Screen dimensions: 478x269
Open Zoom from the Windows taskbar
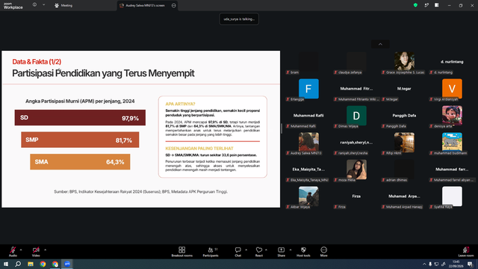(67, 264)
